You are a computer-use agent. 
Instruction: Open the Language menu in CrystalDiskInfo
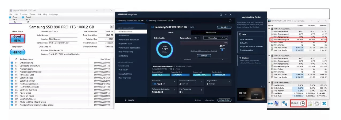[53, 14]
